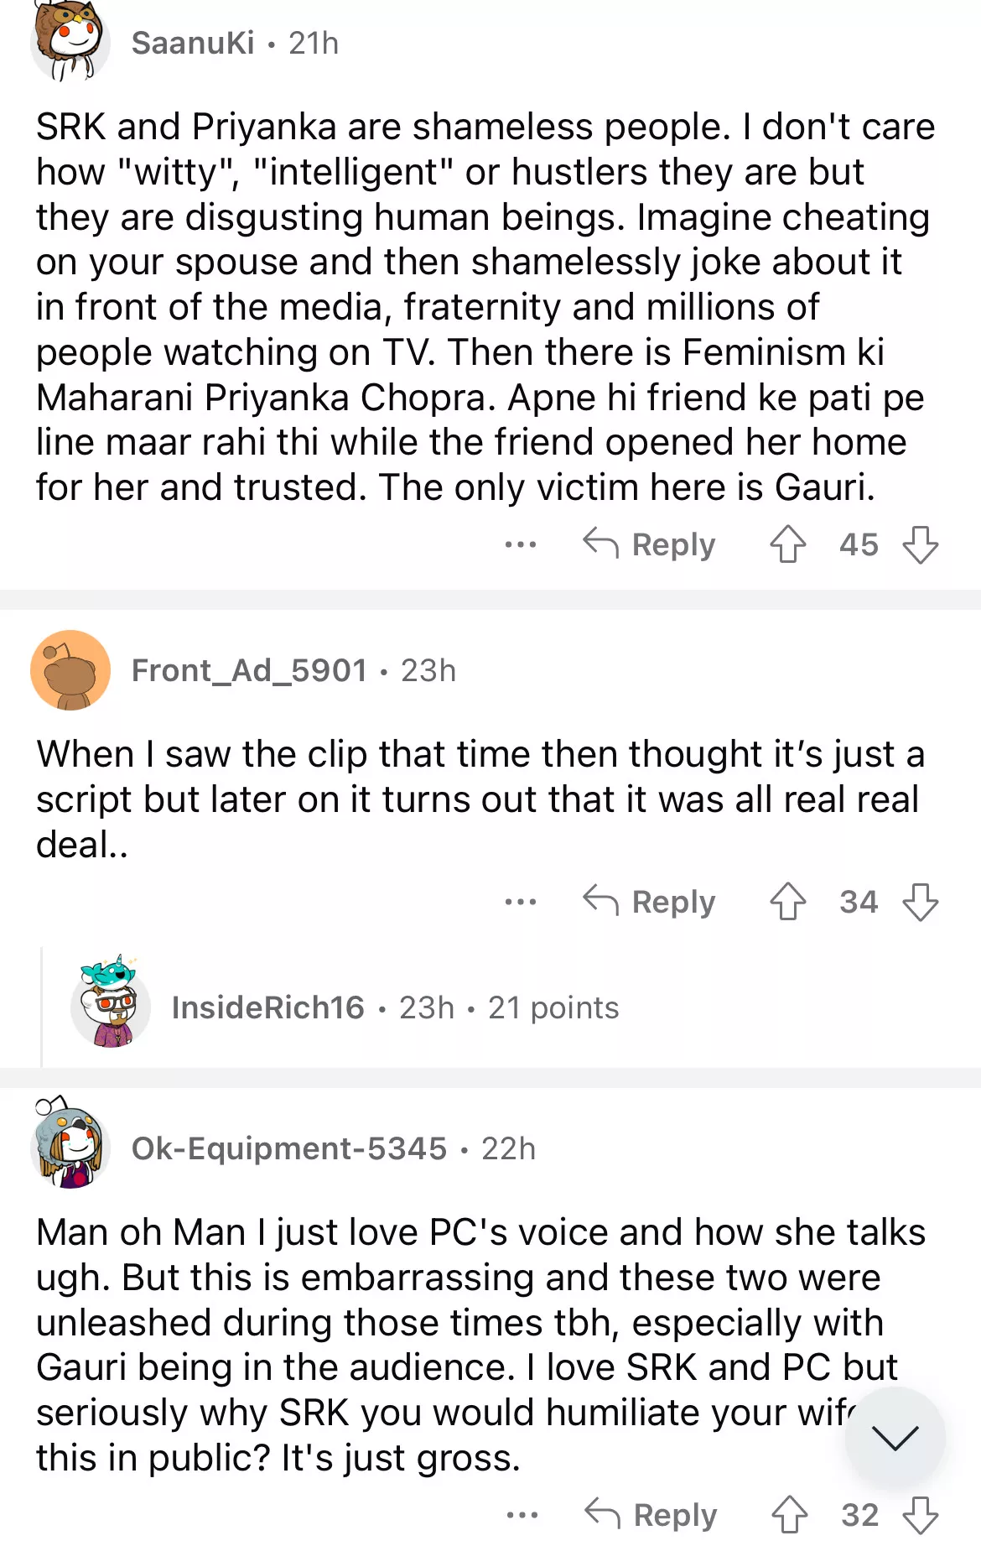Image resolution: width=981 pixels, height=1546 pixels.
Task: Open Ok-Equipment-5345's user profile
Action: 289,1148
